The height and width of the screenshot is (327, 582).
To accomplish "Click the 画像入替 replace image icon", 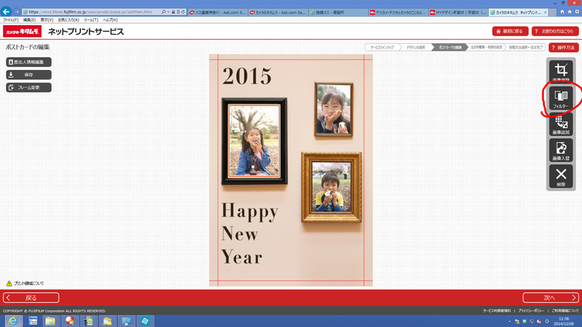I will [561, 151].
